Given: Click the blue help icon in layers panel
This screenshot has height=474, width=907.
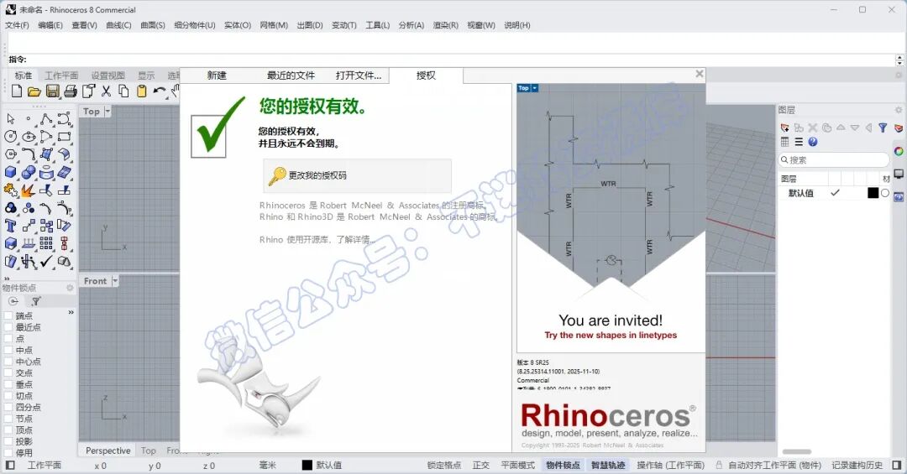Looking at the screenshot, I should tap(813, 142).
